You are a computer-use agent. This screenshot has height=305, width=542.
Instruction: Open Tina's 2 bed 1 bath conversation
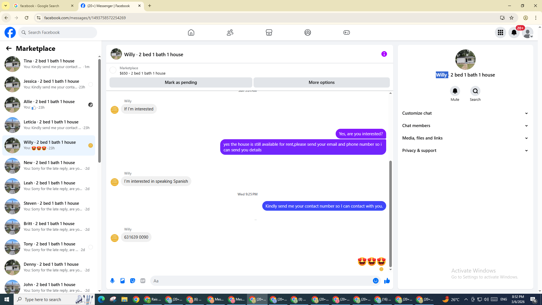[49, 64]
